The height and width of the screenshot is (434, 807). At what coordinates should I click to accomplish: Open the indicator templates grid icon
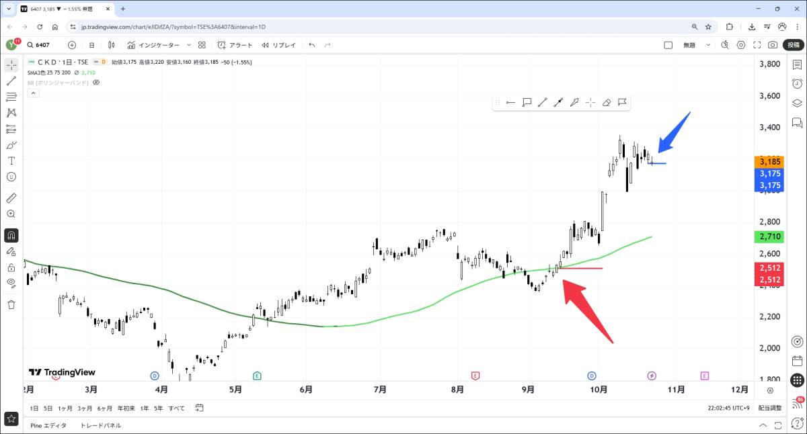pyautogui.click(x=202, y=45)
